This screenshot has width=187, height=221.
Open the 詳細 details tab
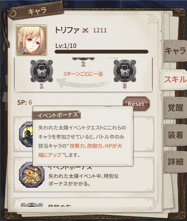point(175,162)
